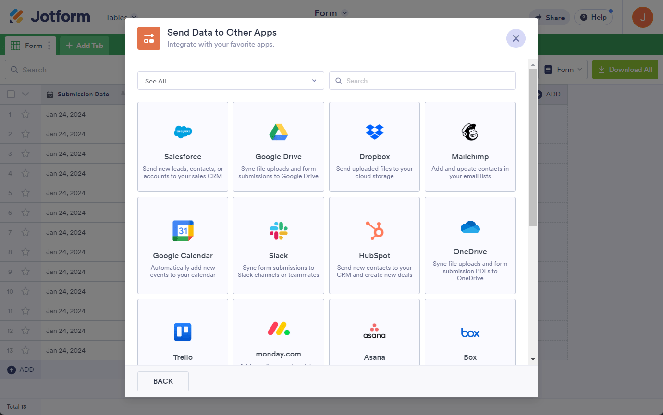Click the Download All button

click(x=625, y=70)
